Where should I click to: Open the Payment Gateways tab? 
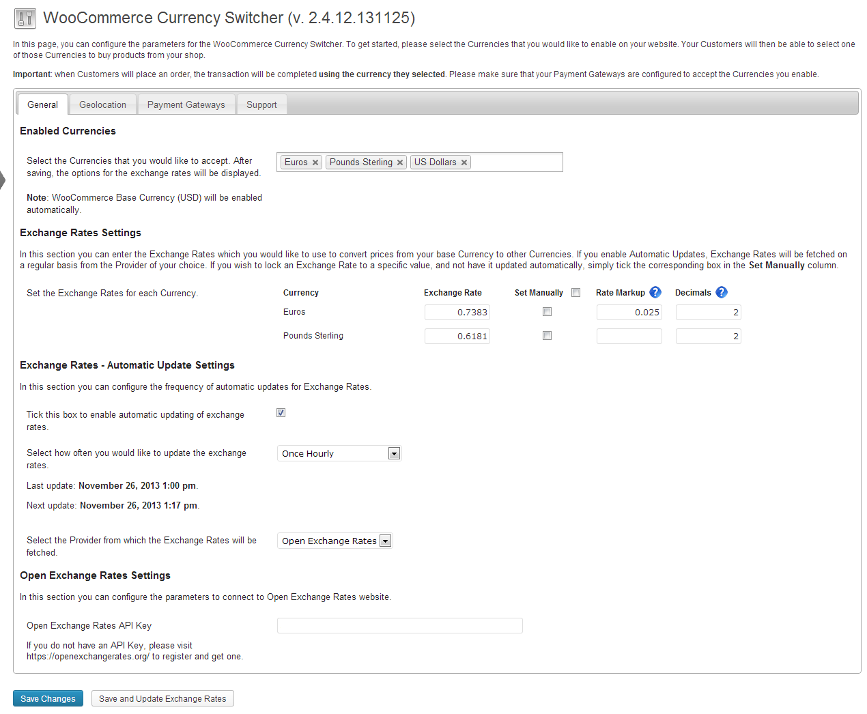coord(186,104)
